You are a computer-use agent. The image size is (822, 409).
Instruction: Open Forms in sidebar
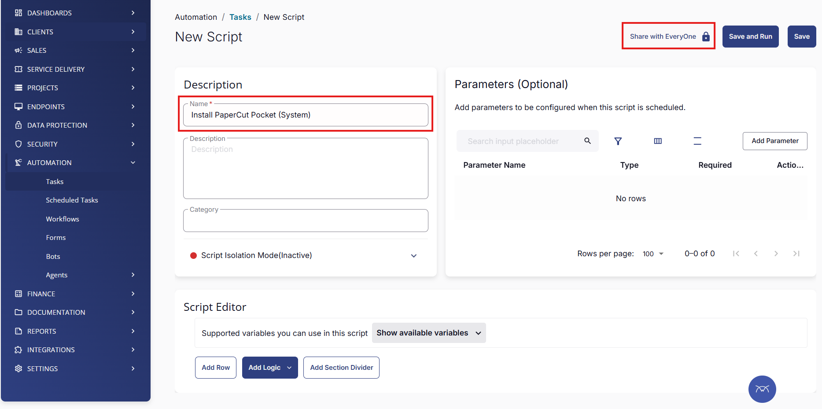click(x=56, y=237)
